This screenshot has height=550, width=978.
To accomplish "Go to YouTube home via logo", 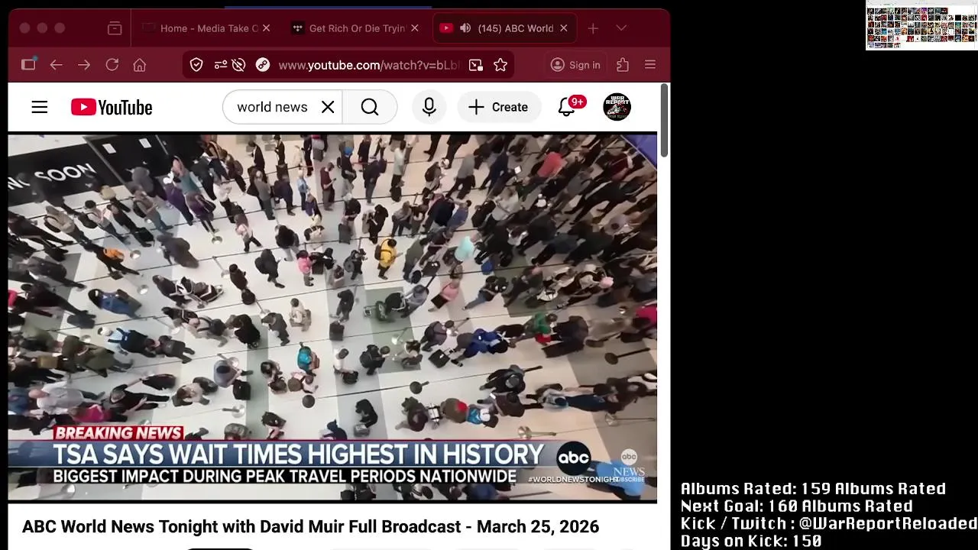I will click(x=112, y=108).
